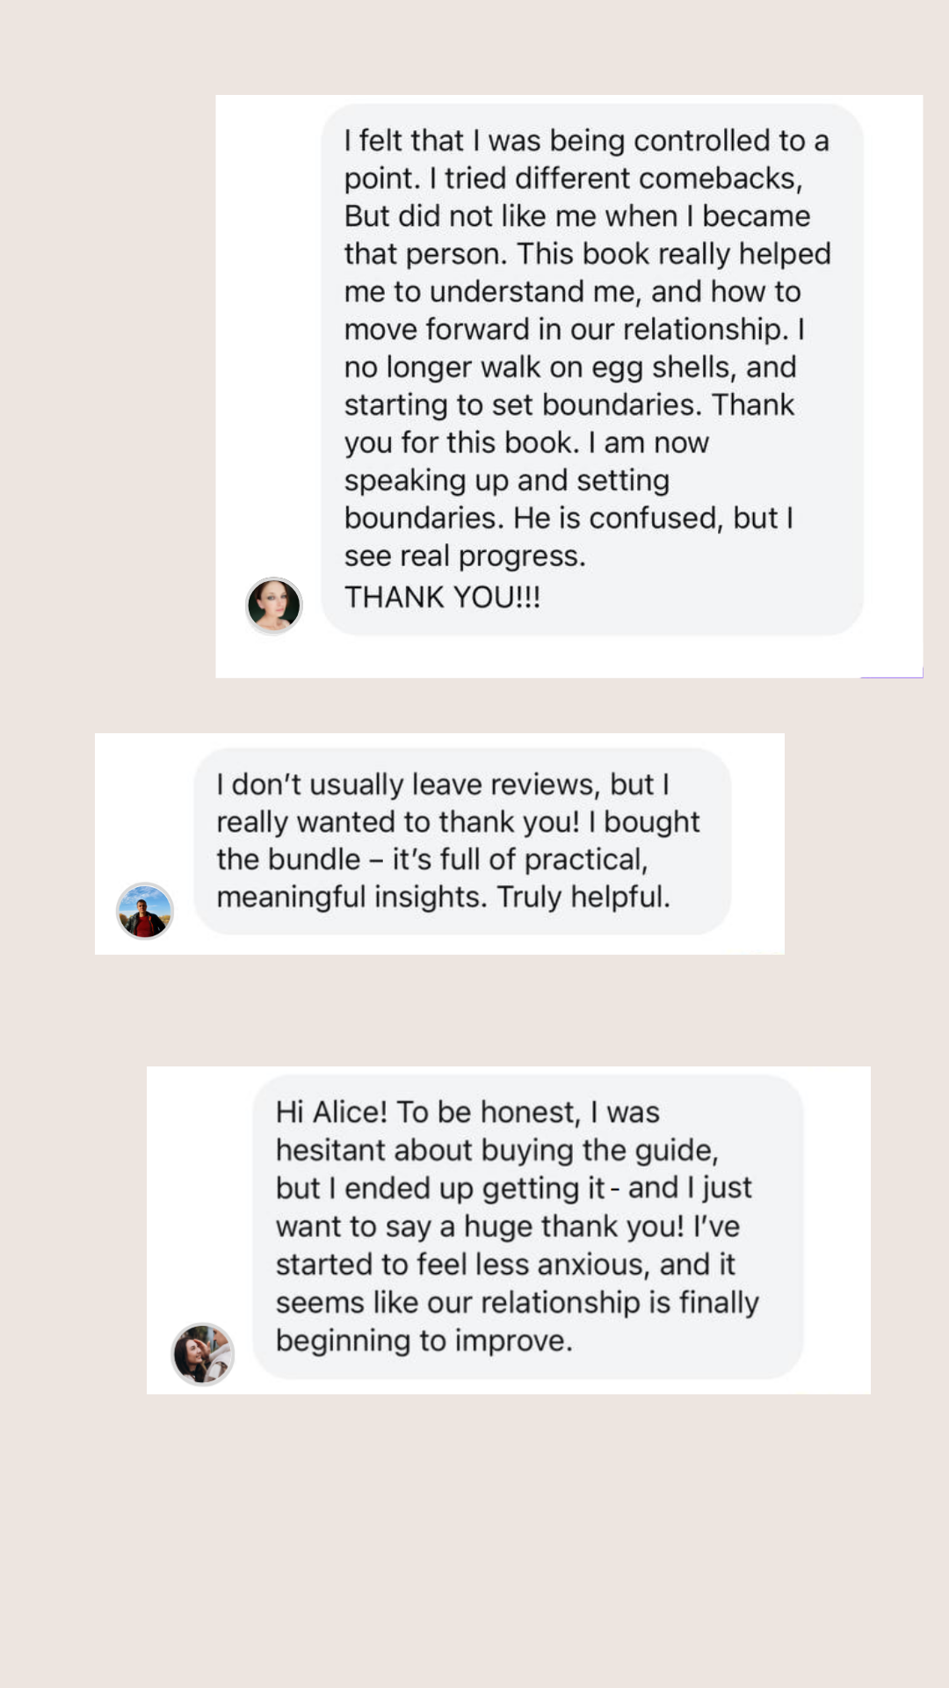Select the review starting "I don't usually leave reviews"
This screenshot has height=1688, width=949.
[x=462, y=840]
